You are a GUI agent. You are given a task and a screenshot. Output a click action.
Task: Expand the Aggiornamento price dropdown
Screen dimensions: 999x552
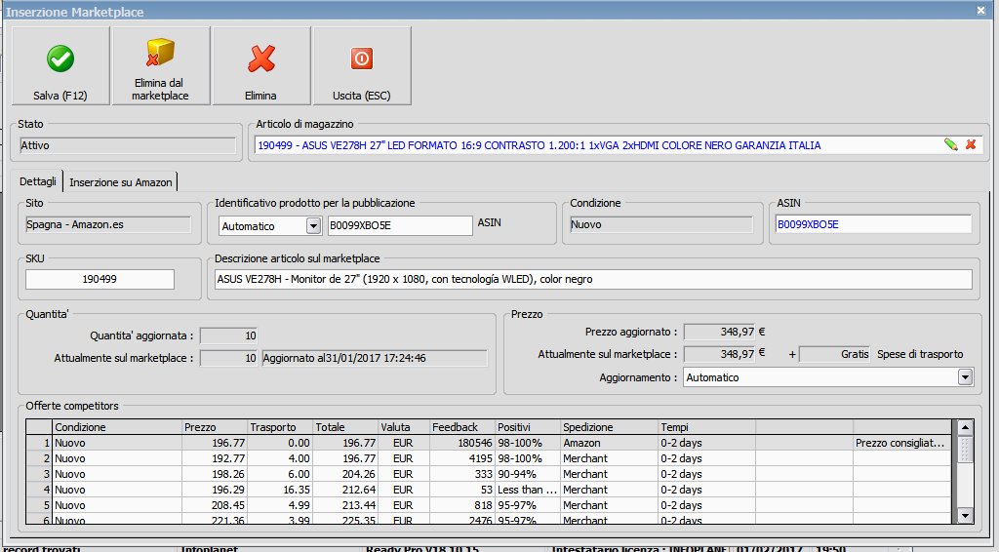[965, 376]
